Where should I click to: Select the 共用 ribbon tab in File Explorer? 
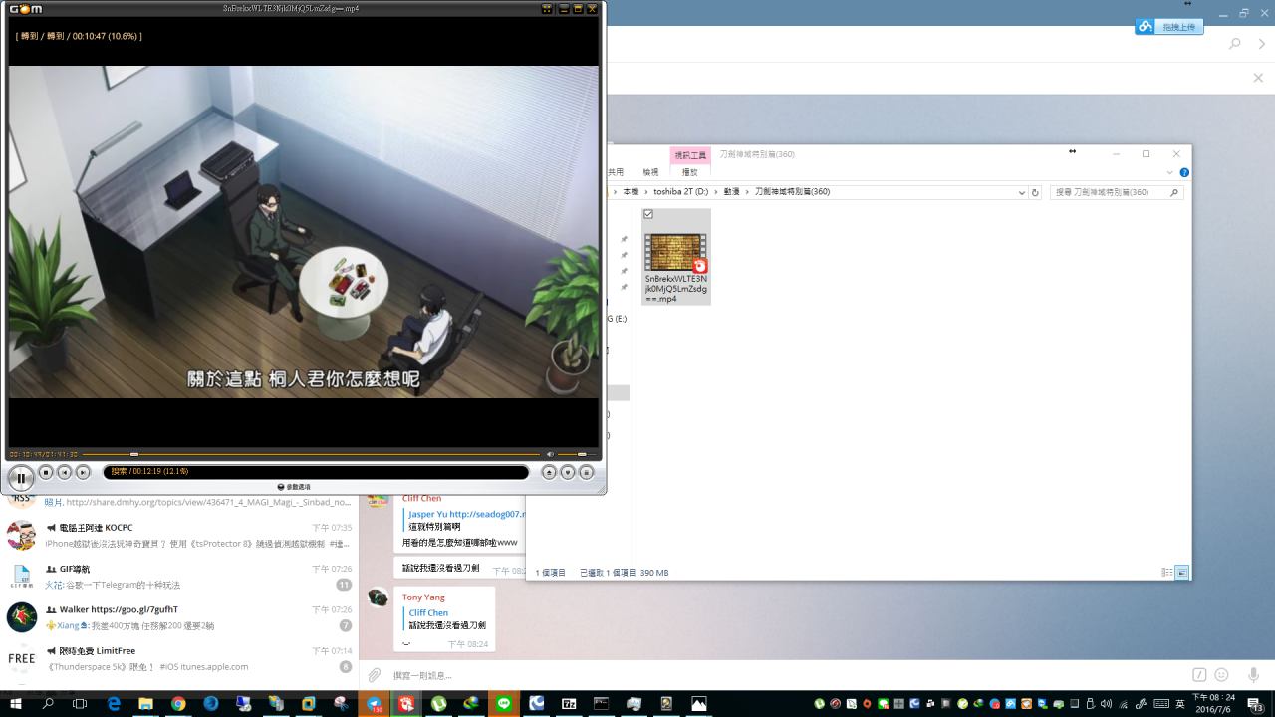[x=616, y=172]
